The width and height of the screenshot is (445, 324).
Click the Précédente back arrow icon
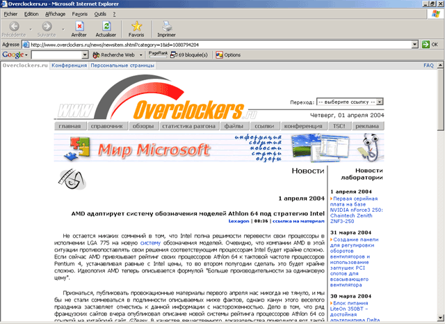click(14, 26)
